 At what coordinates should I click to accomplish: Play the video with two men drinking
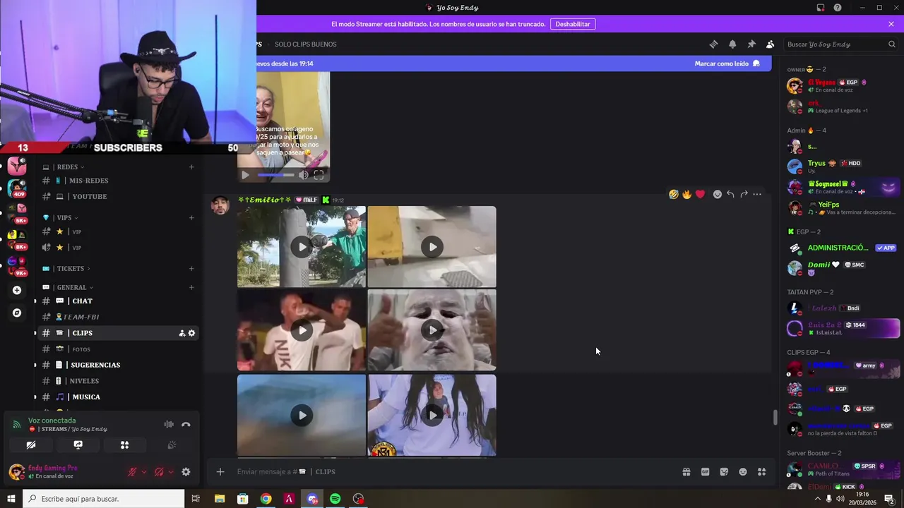pos(302,330)
